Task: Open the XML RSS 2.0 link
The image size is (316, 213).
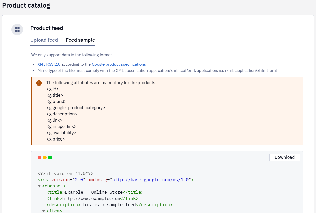Action: point(49,64)
